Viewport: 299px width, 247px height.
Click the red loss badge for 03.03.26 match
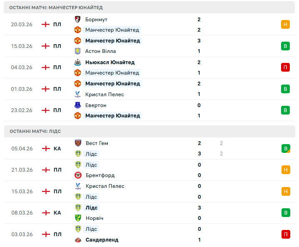point(285,235)
